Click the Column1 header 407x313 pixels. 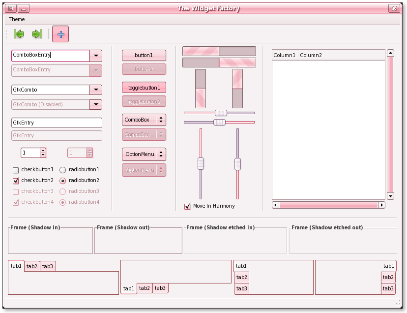point(285,55)
